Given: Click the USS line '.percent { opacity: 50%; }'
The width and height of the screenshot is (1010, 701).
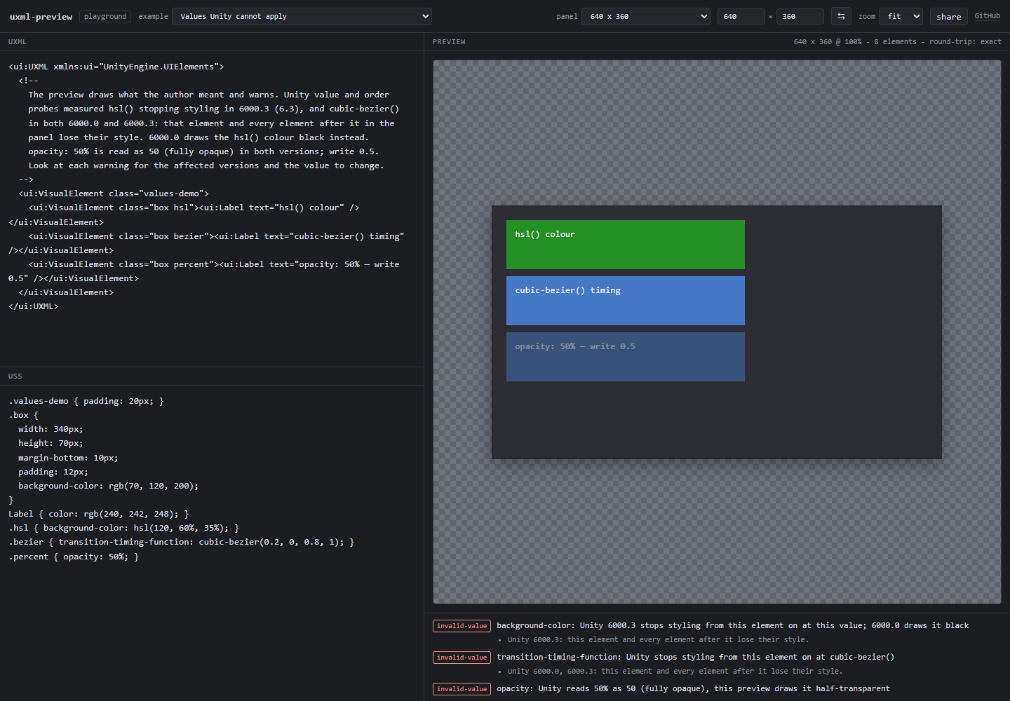Looking at the screenshot, I should (74, 557).
